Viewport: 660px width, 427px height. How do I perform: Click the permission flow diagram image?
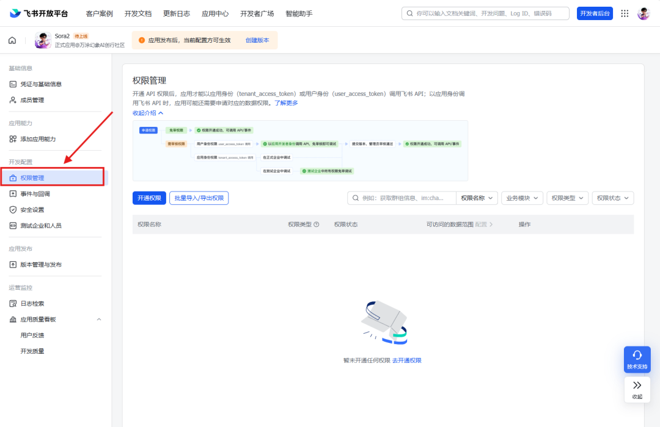coord(300,151)
